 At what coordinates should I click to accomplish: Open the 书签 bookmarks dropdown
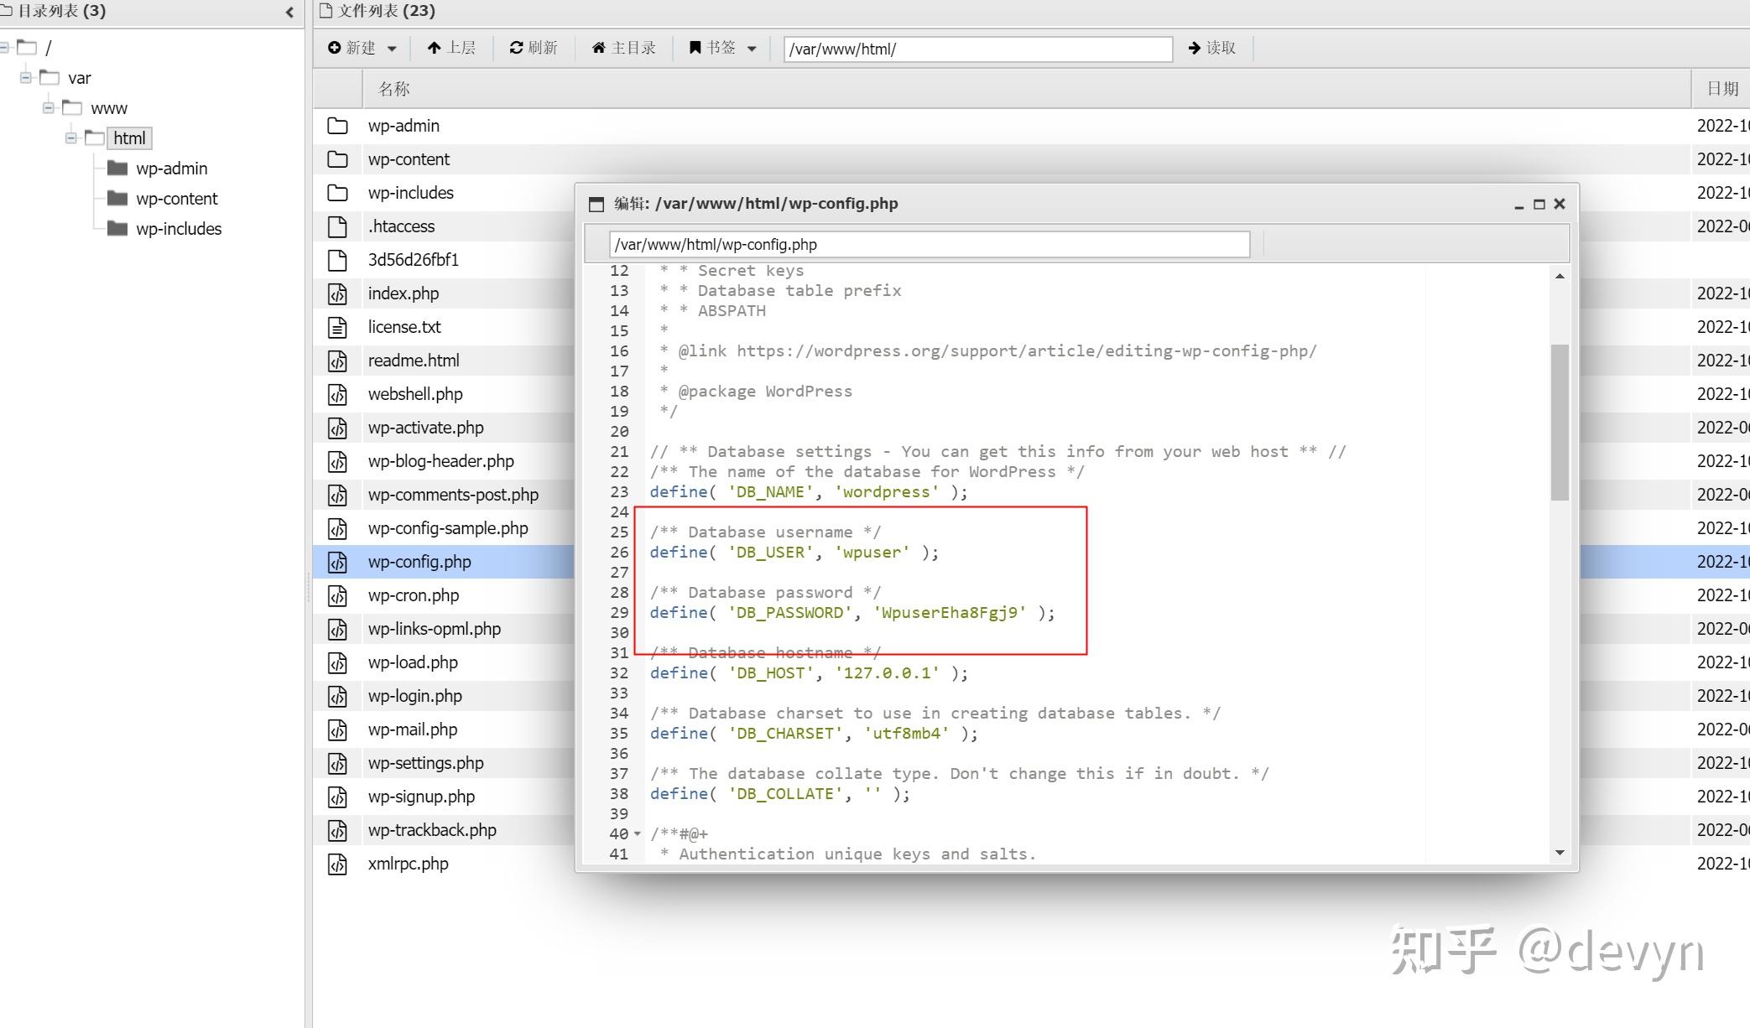point(723,48)
